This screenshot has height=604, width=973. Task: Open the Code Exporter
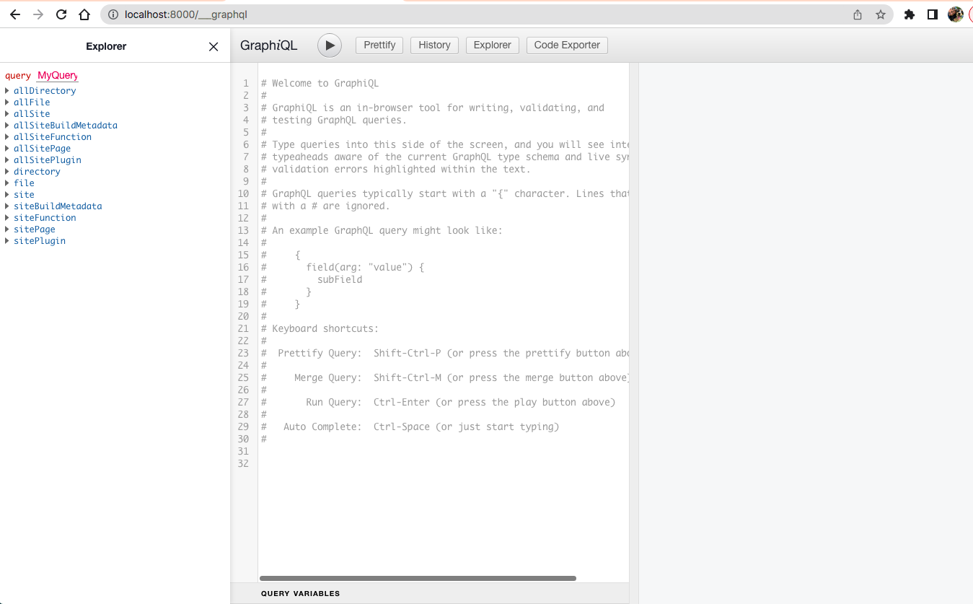tap(567, 45)
